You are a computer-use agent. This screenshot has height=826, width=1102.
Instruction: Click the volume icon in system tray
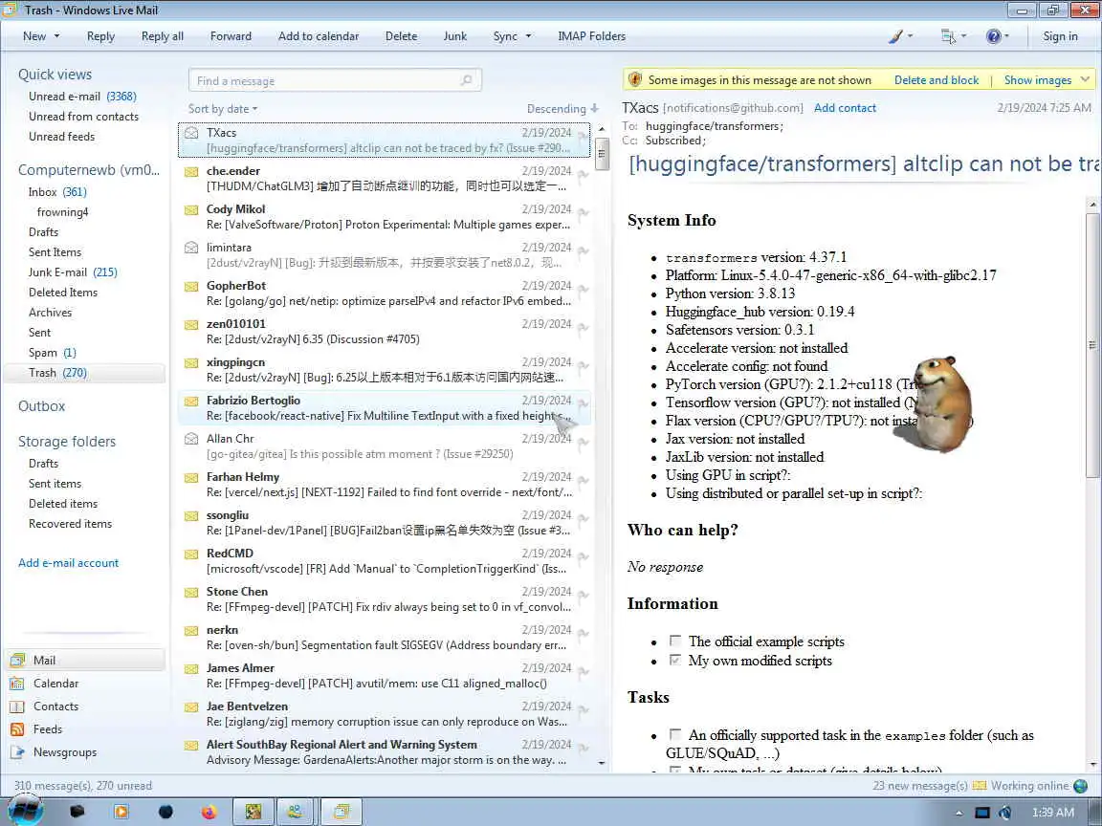click(x=1005, y=813)
